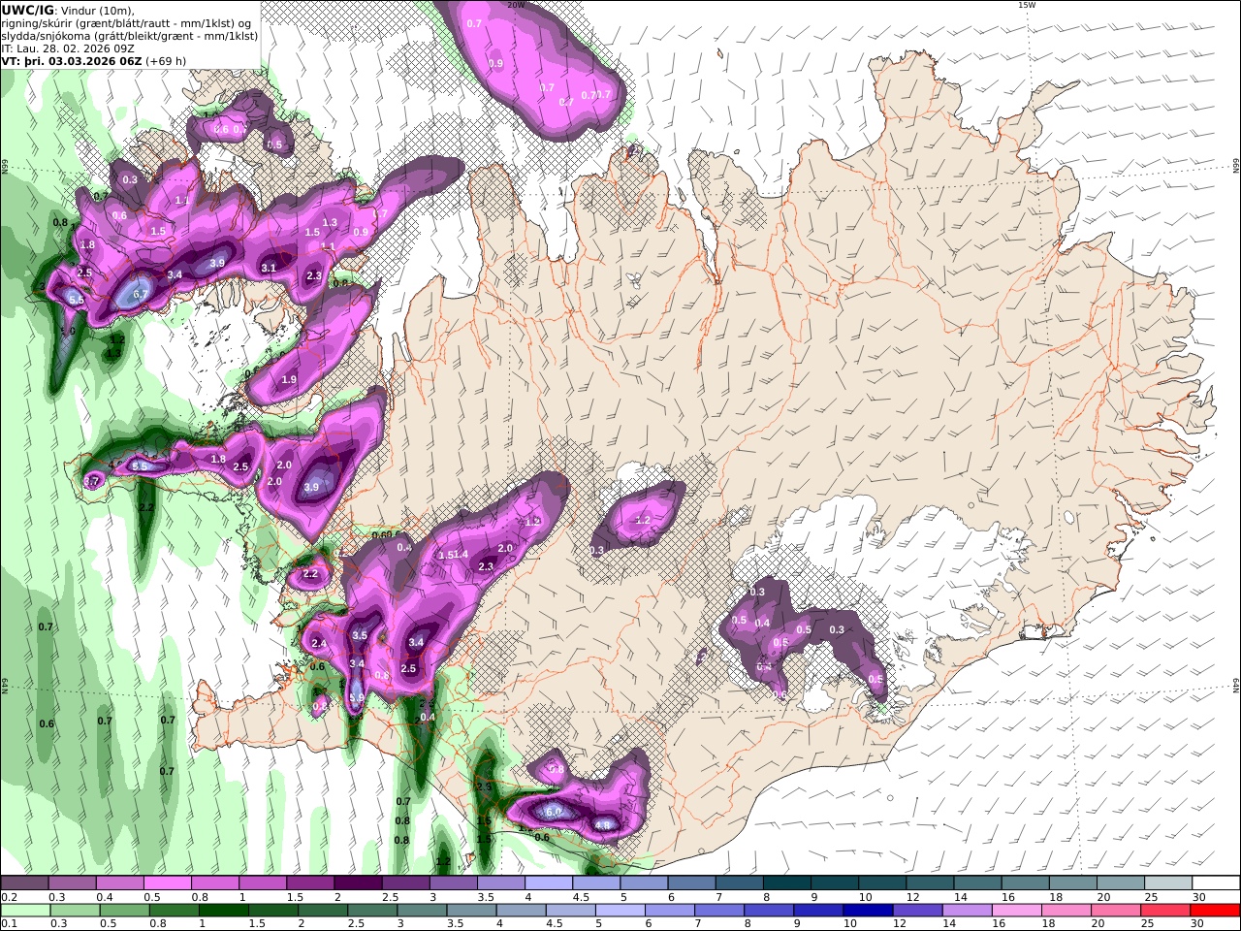Viewport: 1241px width, 931px height.
Task: Select the 8 dark teal swatch in snow scale
Action: point(787,883)
